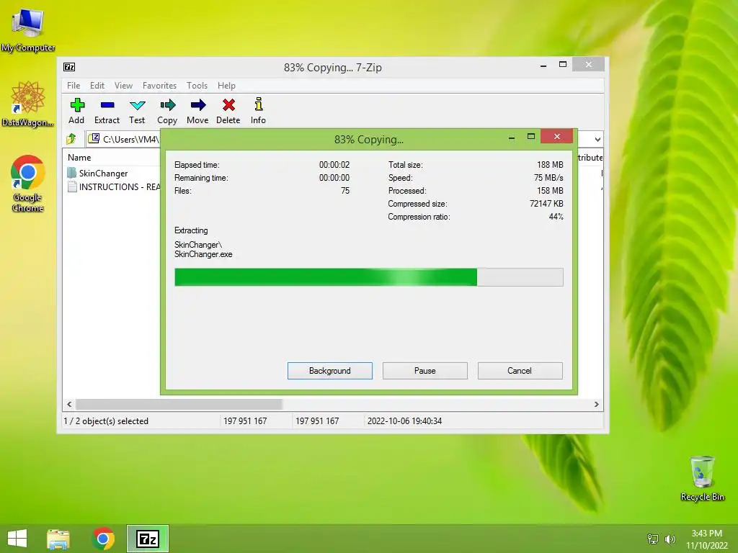Minimize the Copying progress dialog
The image size is (738, 553).
point(512,137)
